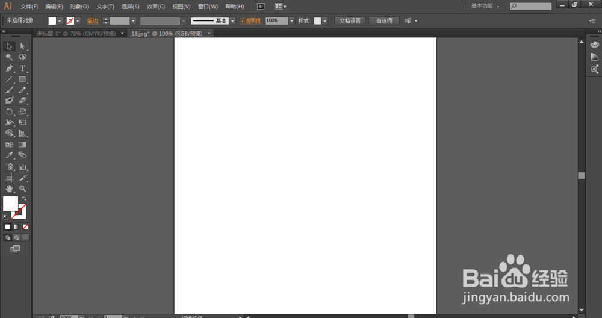Select the Direct Selection tool (white arrow)
The width and height of the screenshot is (602, 318).
point(23,46)
